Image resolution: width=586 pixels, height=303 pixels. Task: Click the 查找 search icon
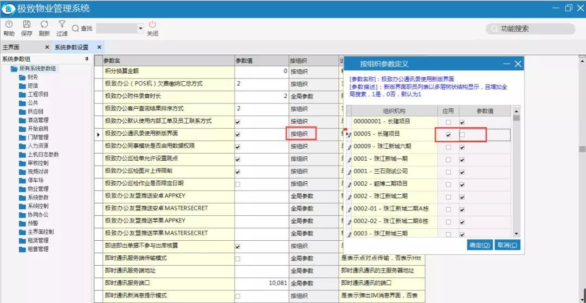pyautogui.click(x=75, y=28)
